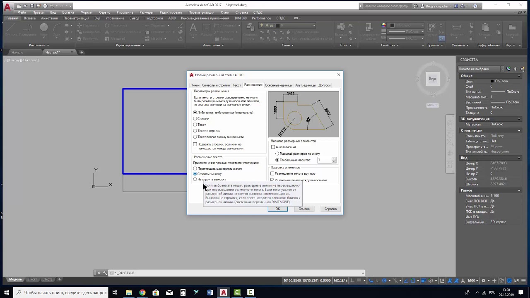Viewport: 530px width, 298px height.
Task: Click the Quick Select icon in Properties panel
Action: coord(523,69)
